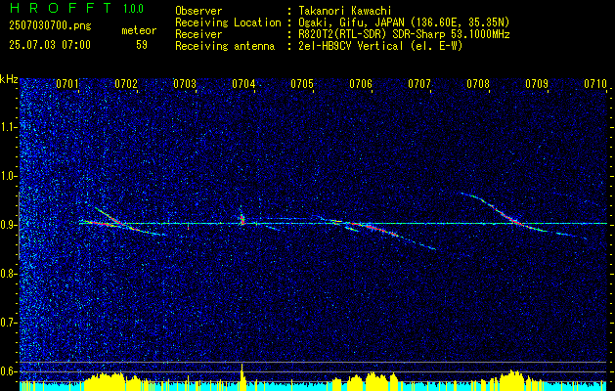Click the version number 1.0.0
This screenshot has width=615, height=391.
(133, 9)
